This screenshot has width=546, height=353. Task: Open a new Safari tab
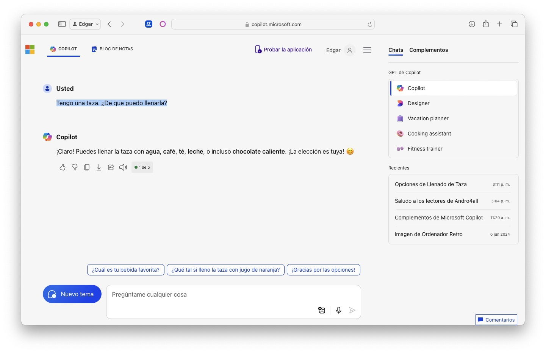tap(500, 24)
